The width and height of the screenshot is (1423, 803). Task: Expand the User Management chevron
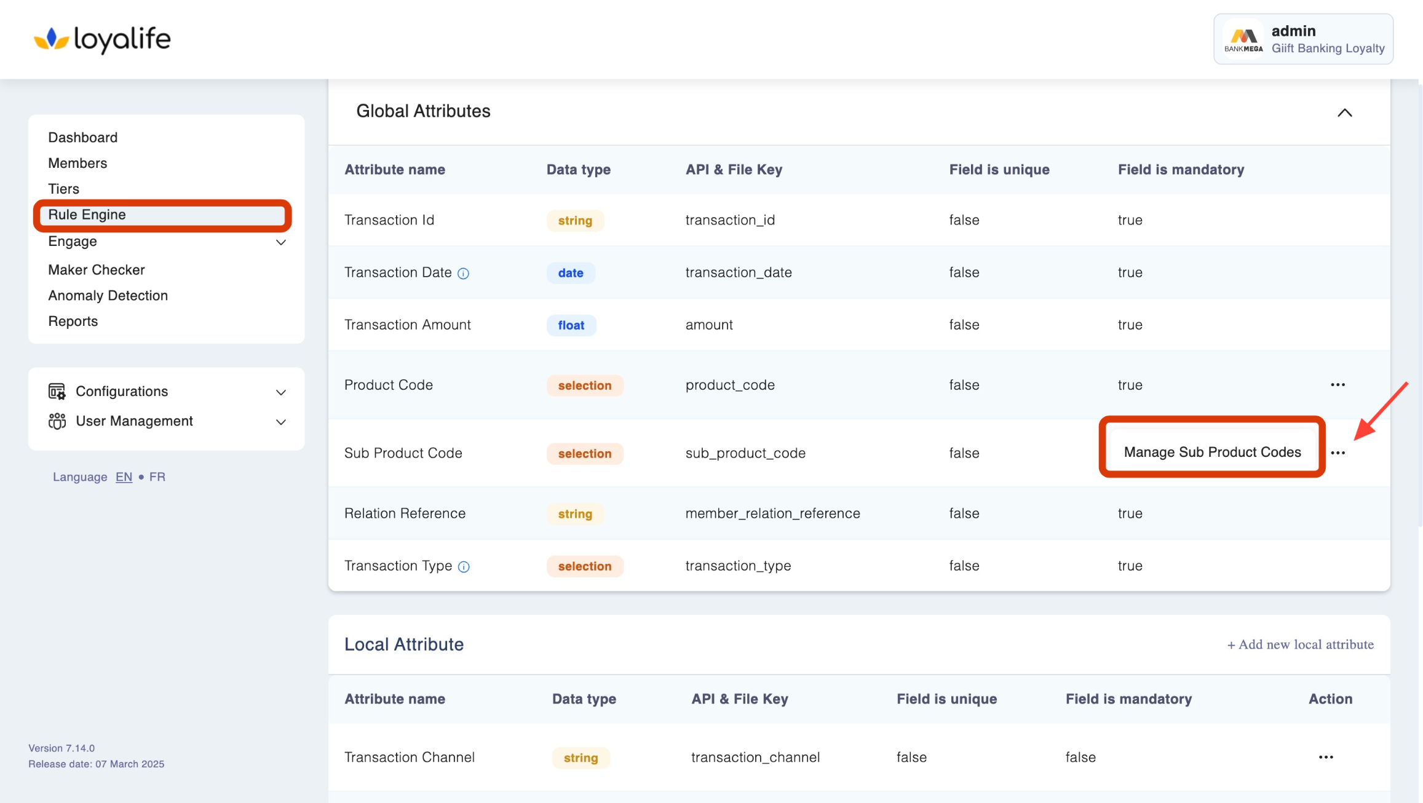tap(281, 422)
